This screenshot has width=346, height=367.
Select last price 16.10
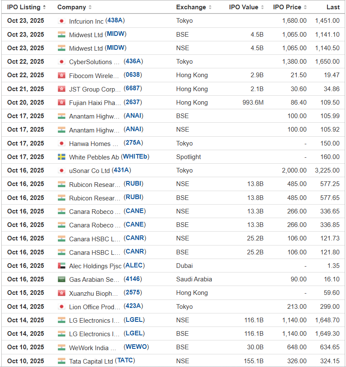coord(332,279)
